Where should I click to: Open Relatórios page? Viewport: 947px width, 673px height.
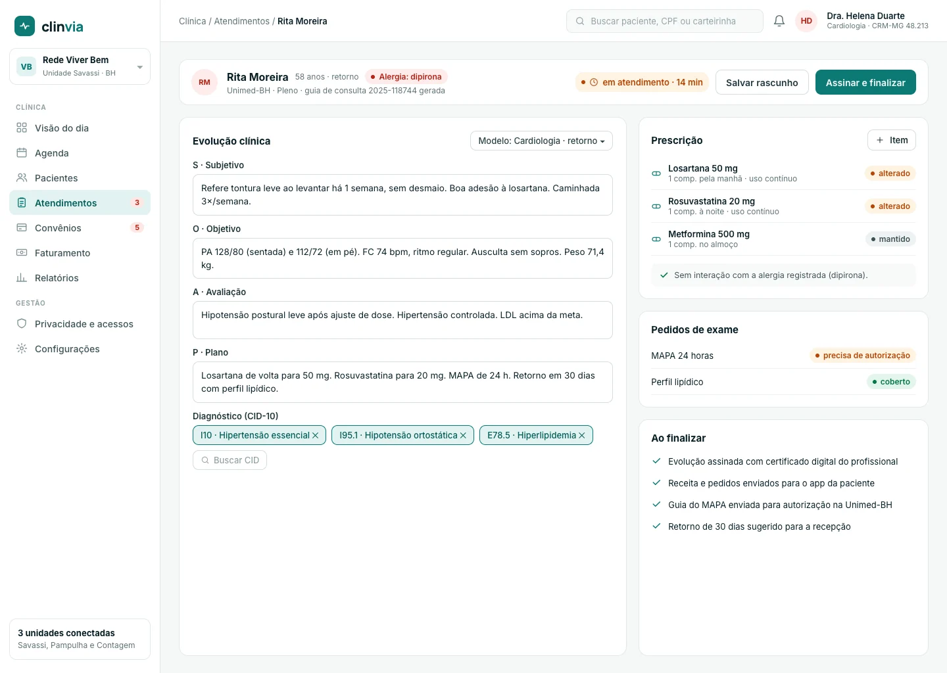pos(80,278)
